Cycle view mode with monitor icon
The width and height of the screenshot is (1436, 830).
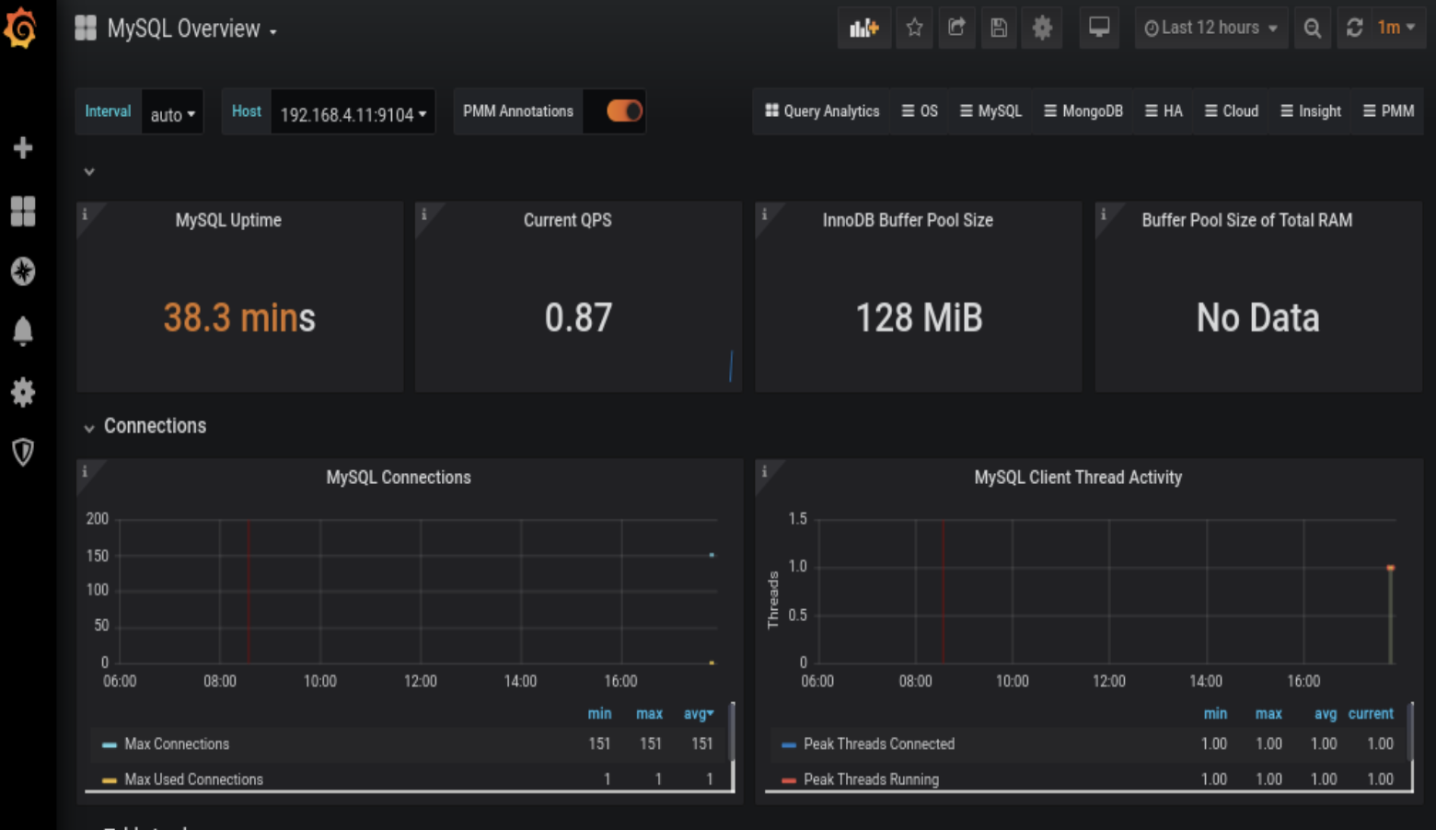1099,28
